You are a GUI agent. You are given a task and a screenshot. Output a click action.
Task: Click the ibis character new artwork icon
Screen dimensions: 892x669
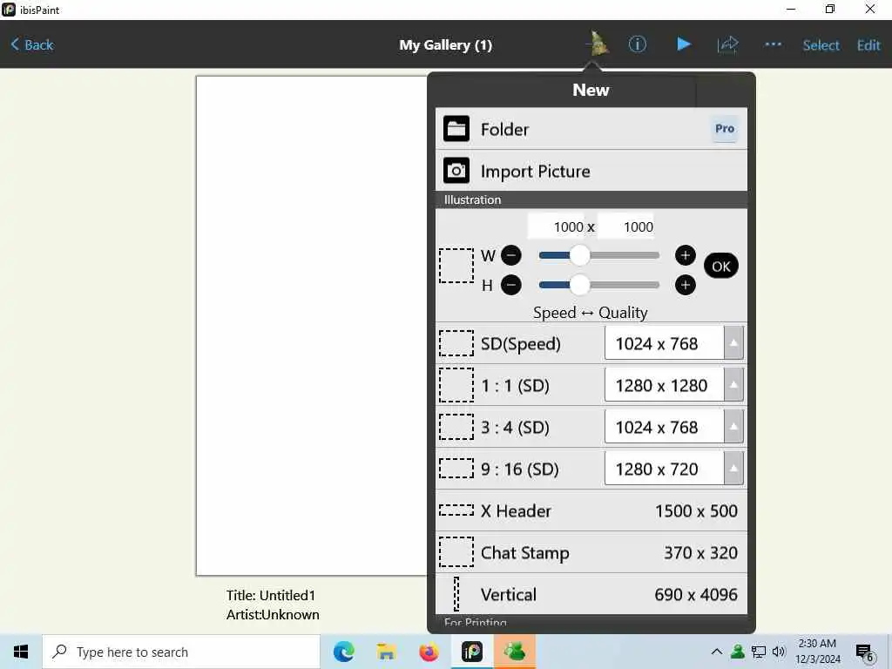coord(596,44)
